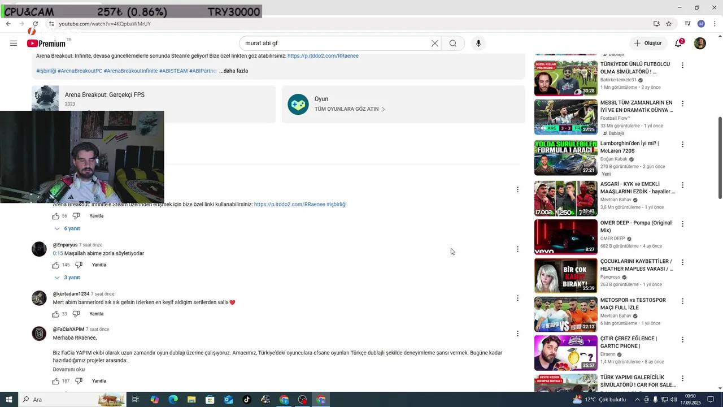
Task: Bookmark this page with the star
Action: (669, 24)
